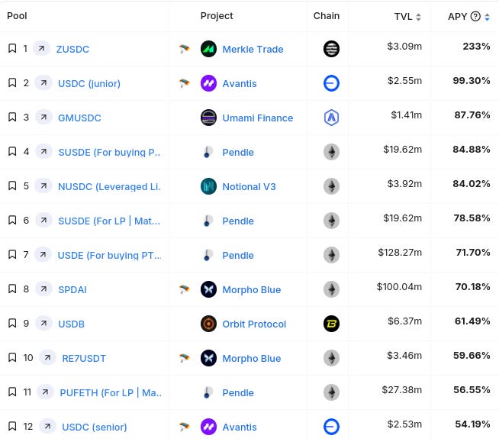The height and width of the screenshot is (442, 499).
Task: Click the Orbit Protocol logo icon
Action: point(208,324)
